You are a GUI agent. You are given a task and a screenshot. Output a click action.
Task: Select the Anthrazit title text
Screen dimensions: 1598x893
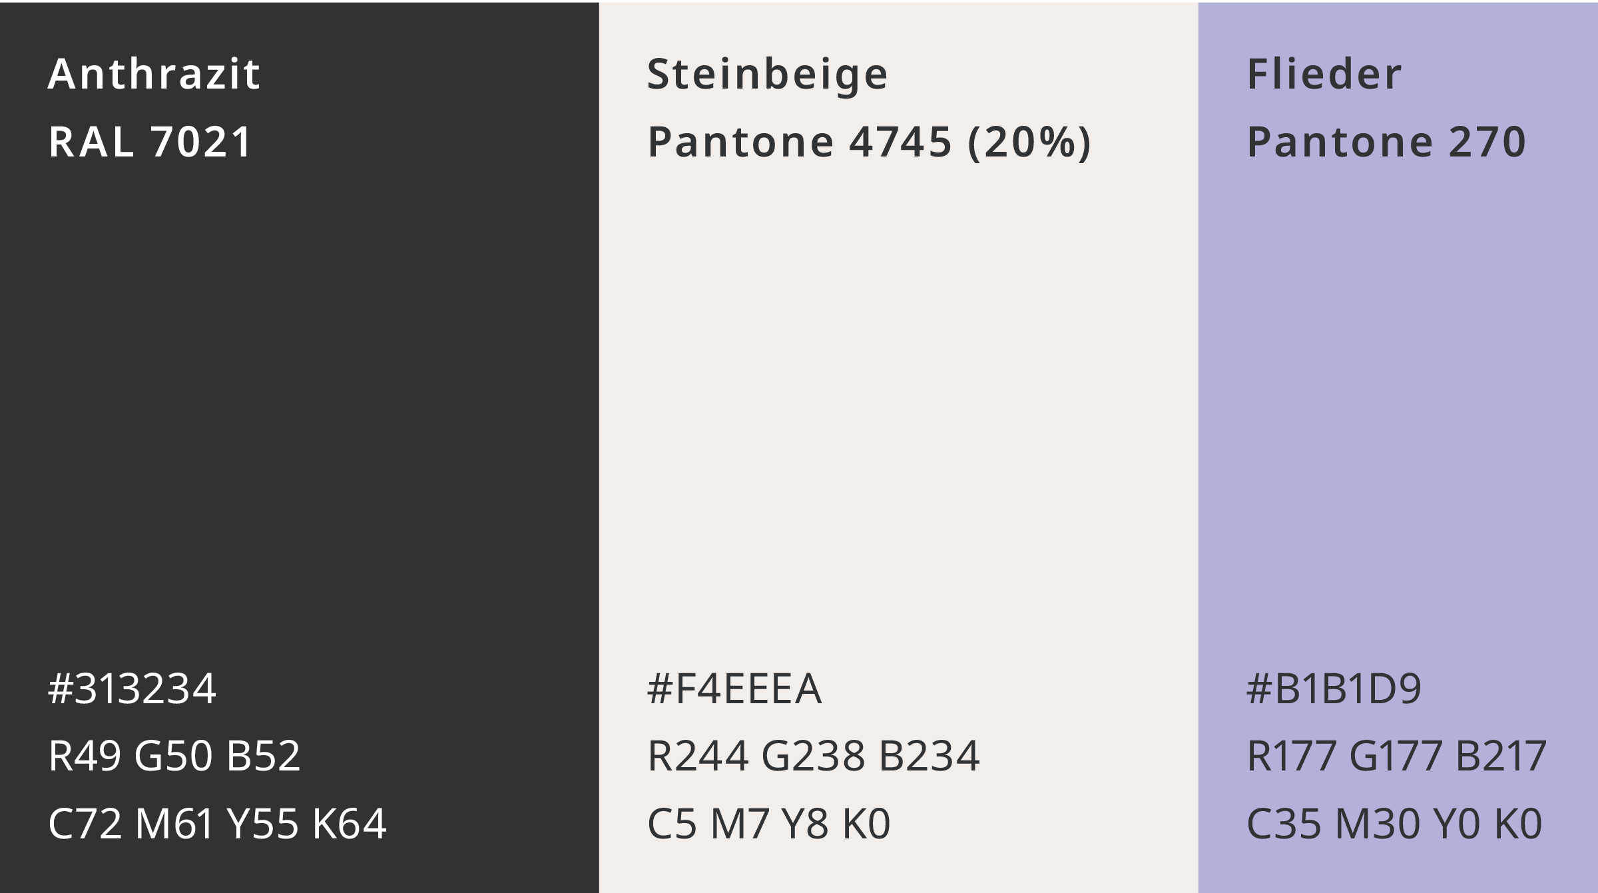pos(154,73)
